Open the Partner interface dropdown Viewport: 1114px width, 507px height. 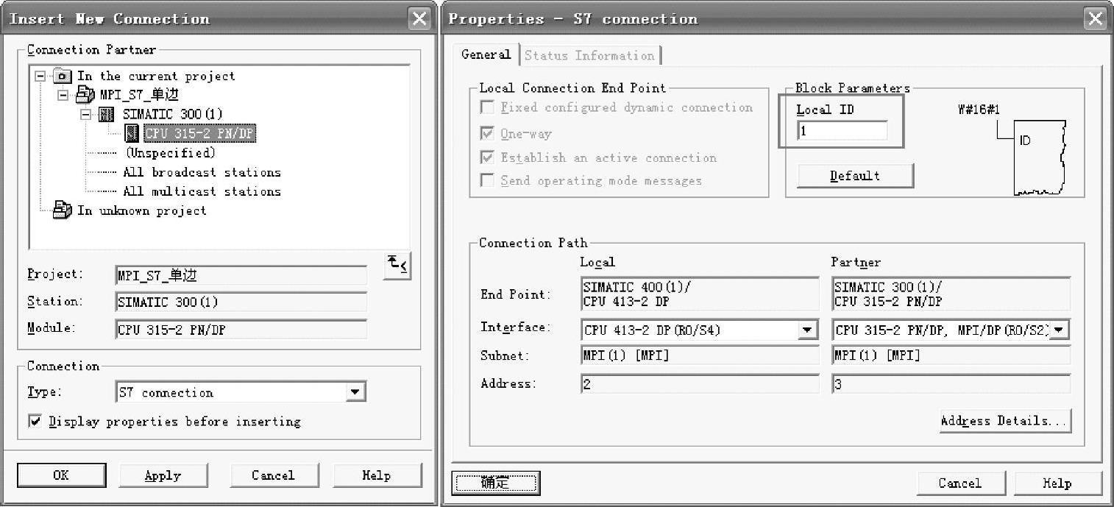(1059, 330)
